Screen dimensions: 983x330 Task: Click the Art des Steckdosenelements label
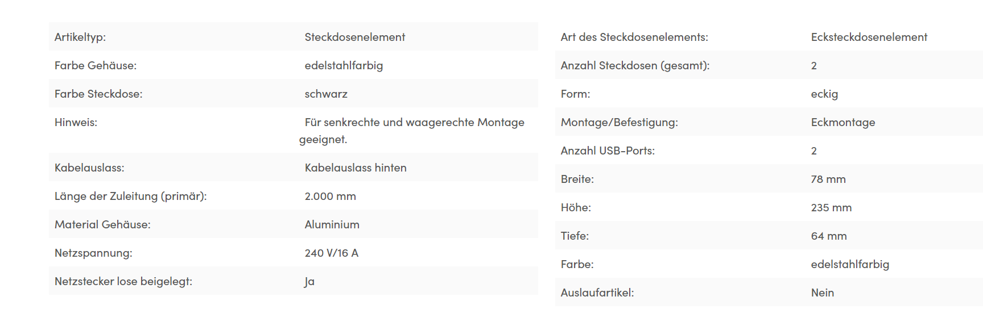(634, 37)
